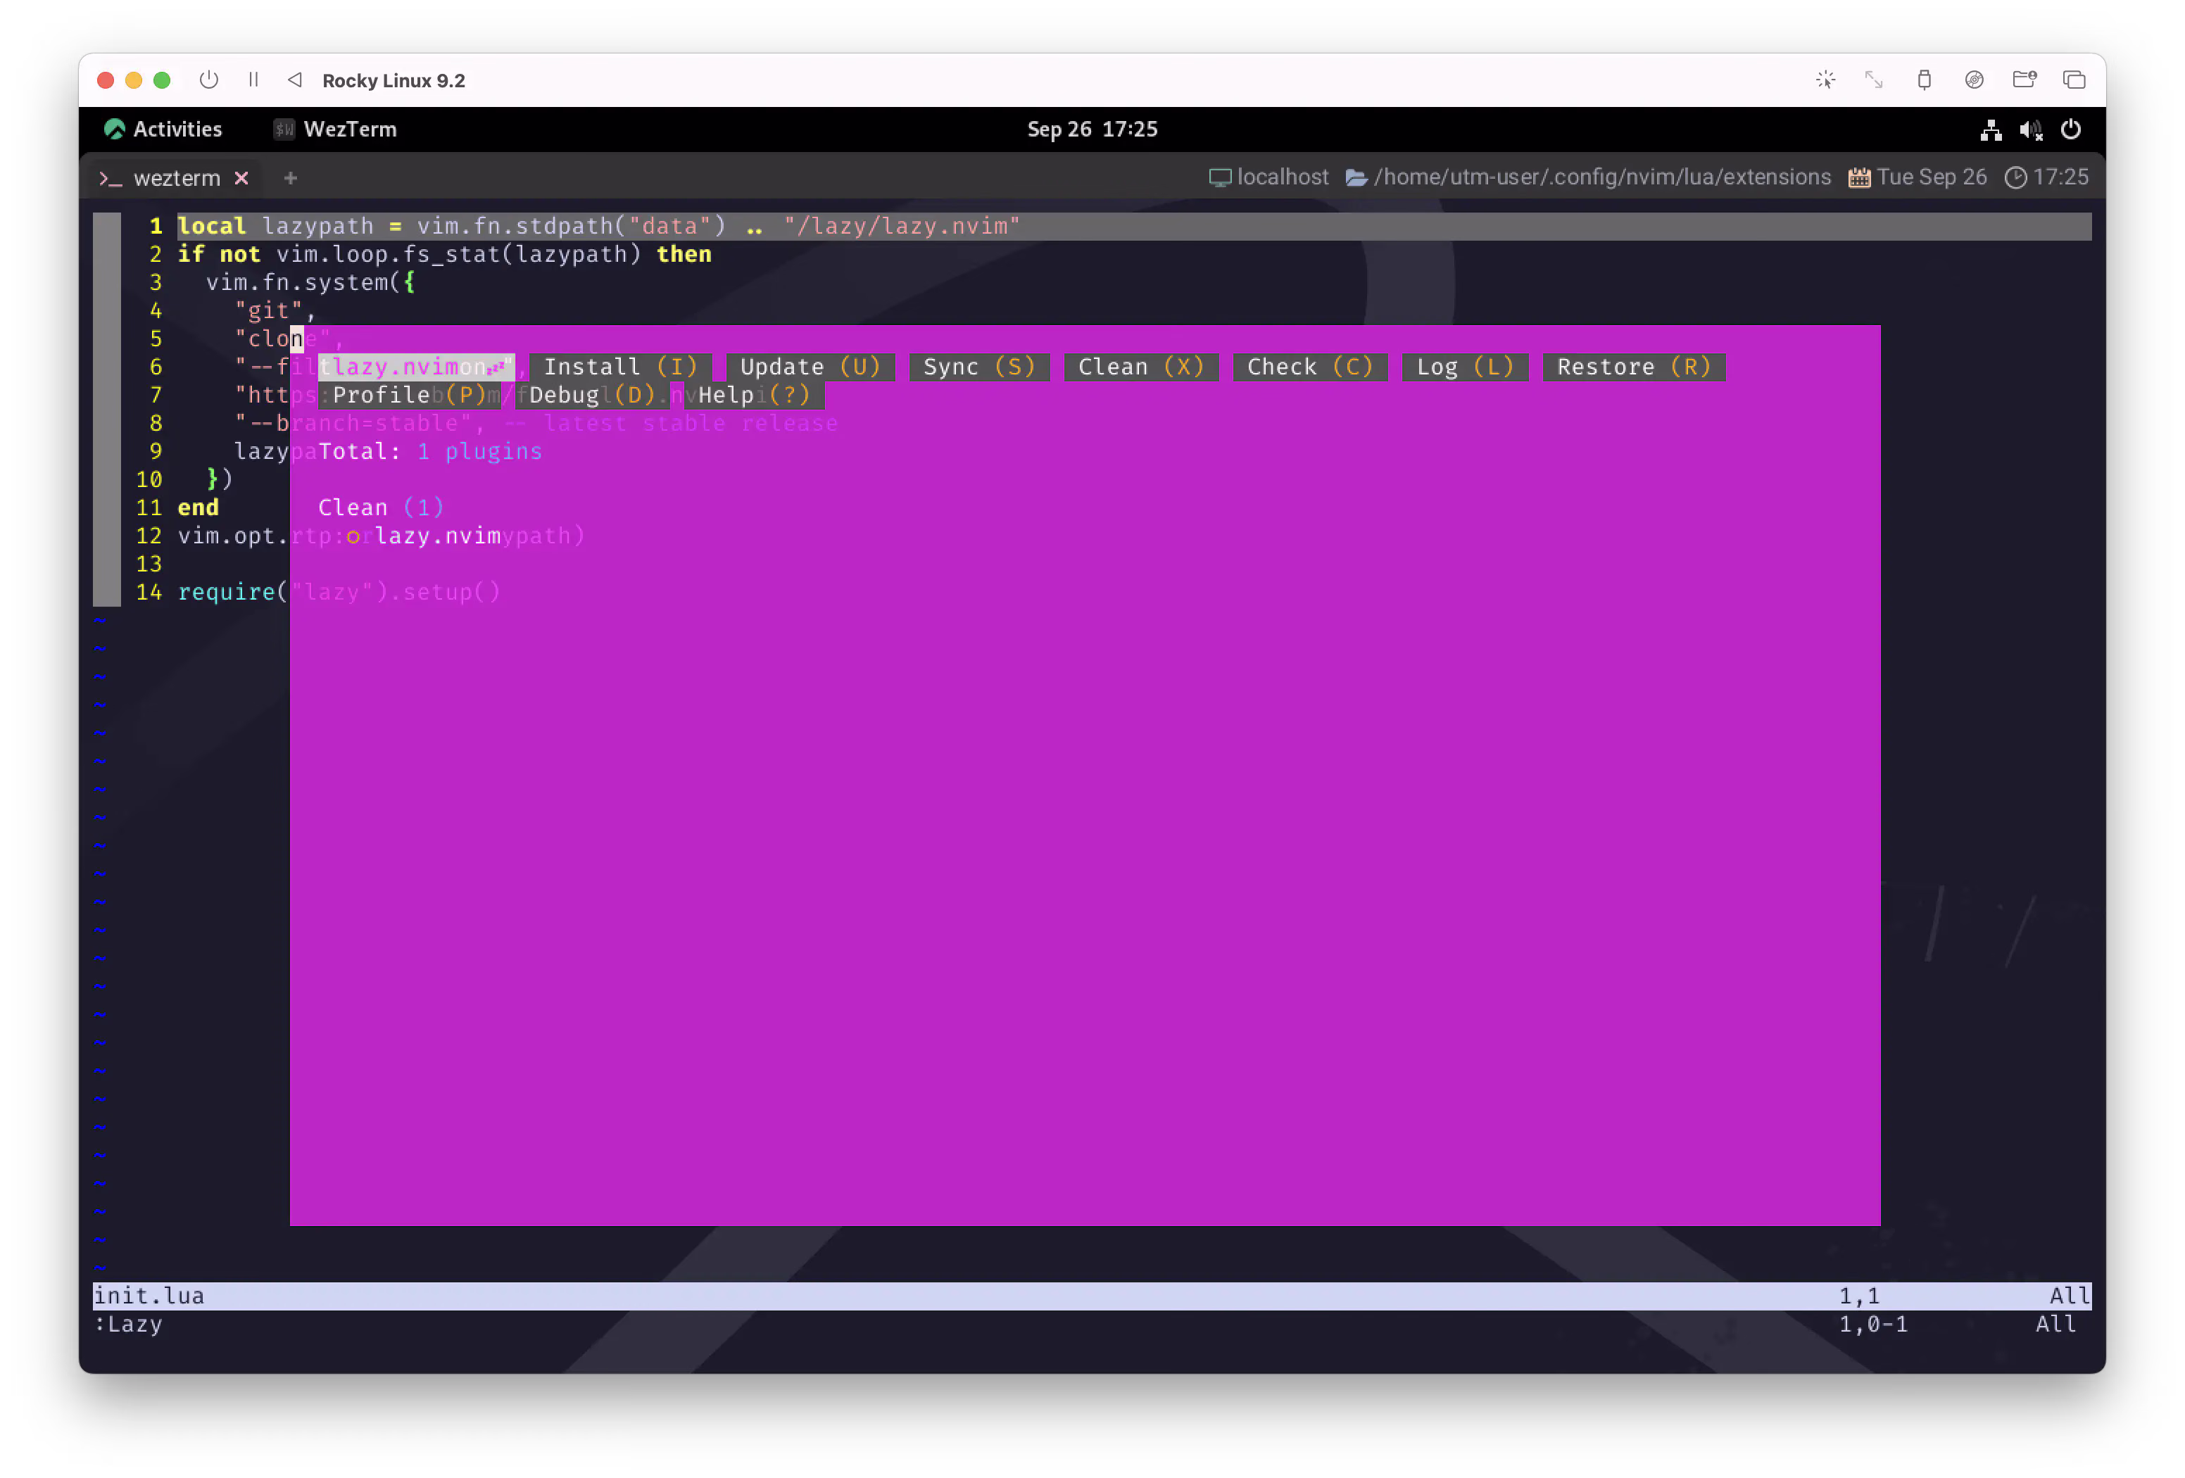Click Clean (X) in Lazy
Viewport: 2185px width, 1478px height.
pos(1140,367)
